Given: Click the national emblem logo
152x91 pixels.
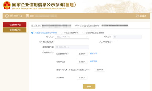Looking at the screenshot, I should (x=7, y=5).
